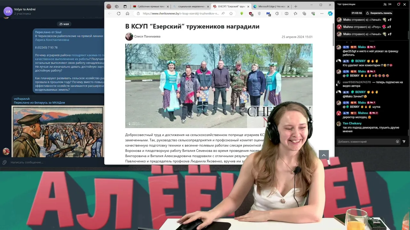Viewport: 410px width, 230px height.
Task: Open the chat filter funnel icon
Action: click(404, 142)
